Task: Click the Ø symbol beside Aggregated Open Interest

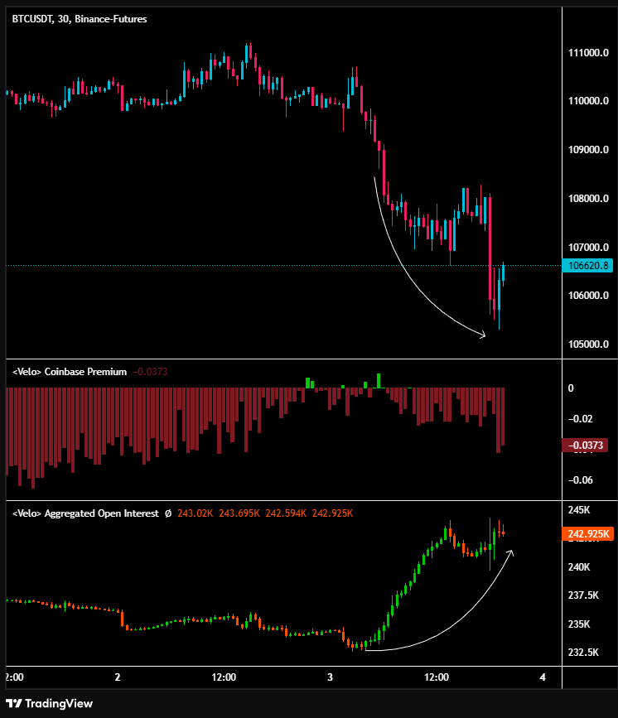Action: point(168,513)
